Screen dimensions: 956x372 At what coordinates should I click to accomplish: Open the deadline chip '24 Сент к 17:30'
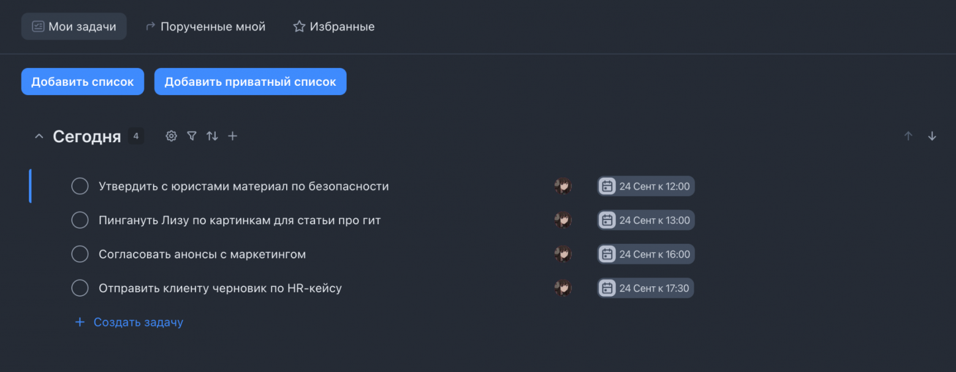(x=645, y=287)
